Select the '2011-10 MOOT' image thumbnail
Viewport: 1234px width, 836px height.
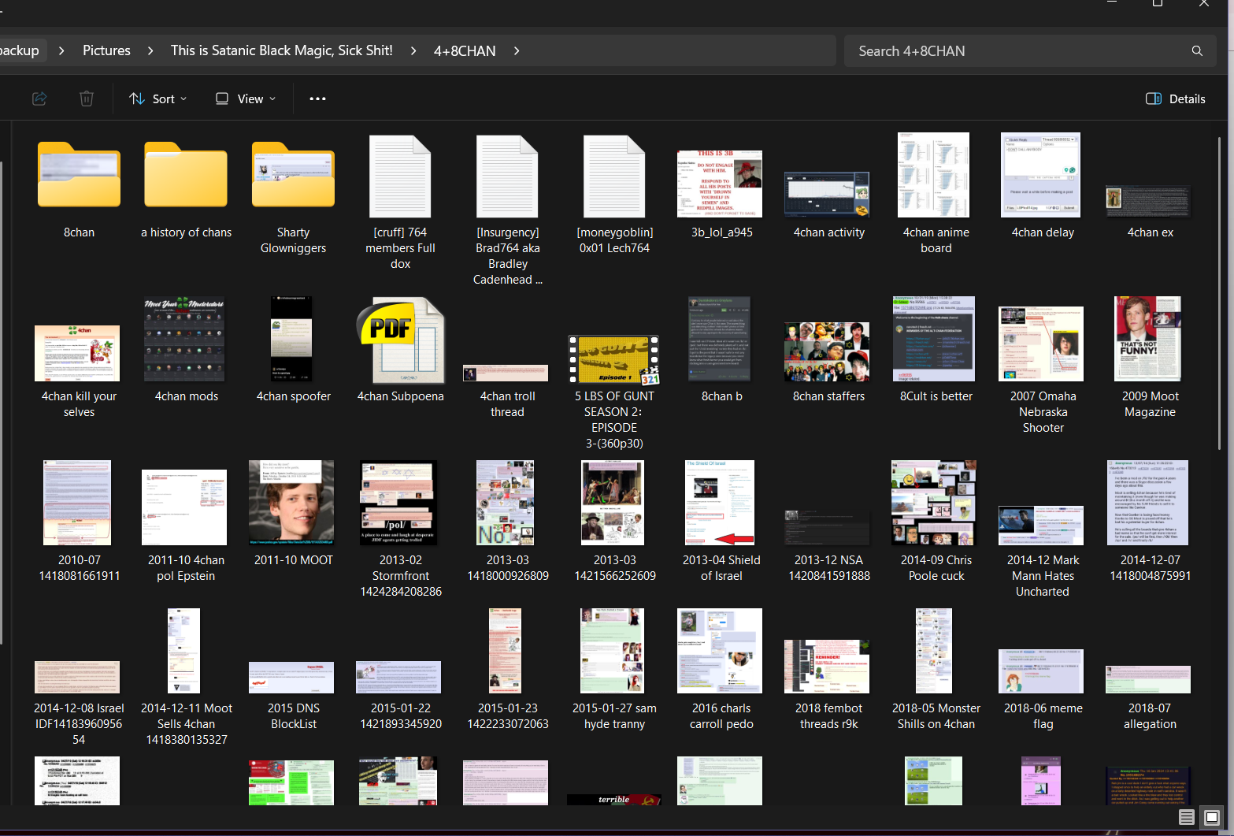click(291, 503)
